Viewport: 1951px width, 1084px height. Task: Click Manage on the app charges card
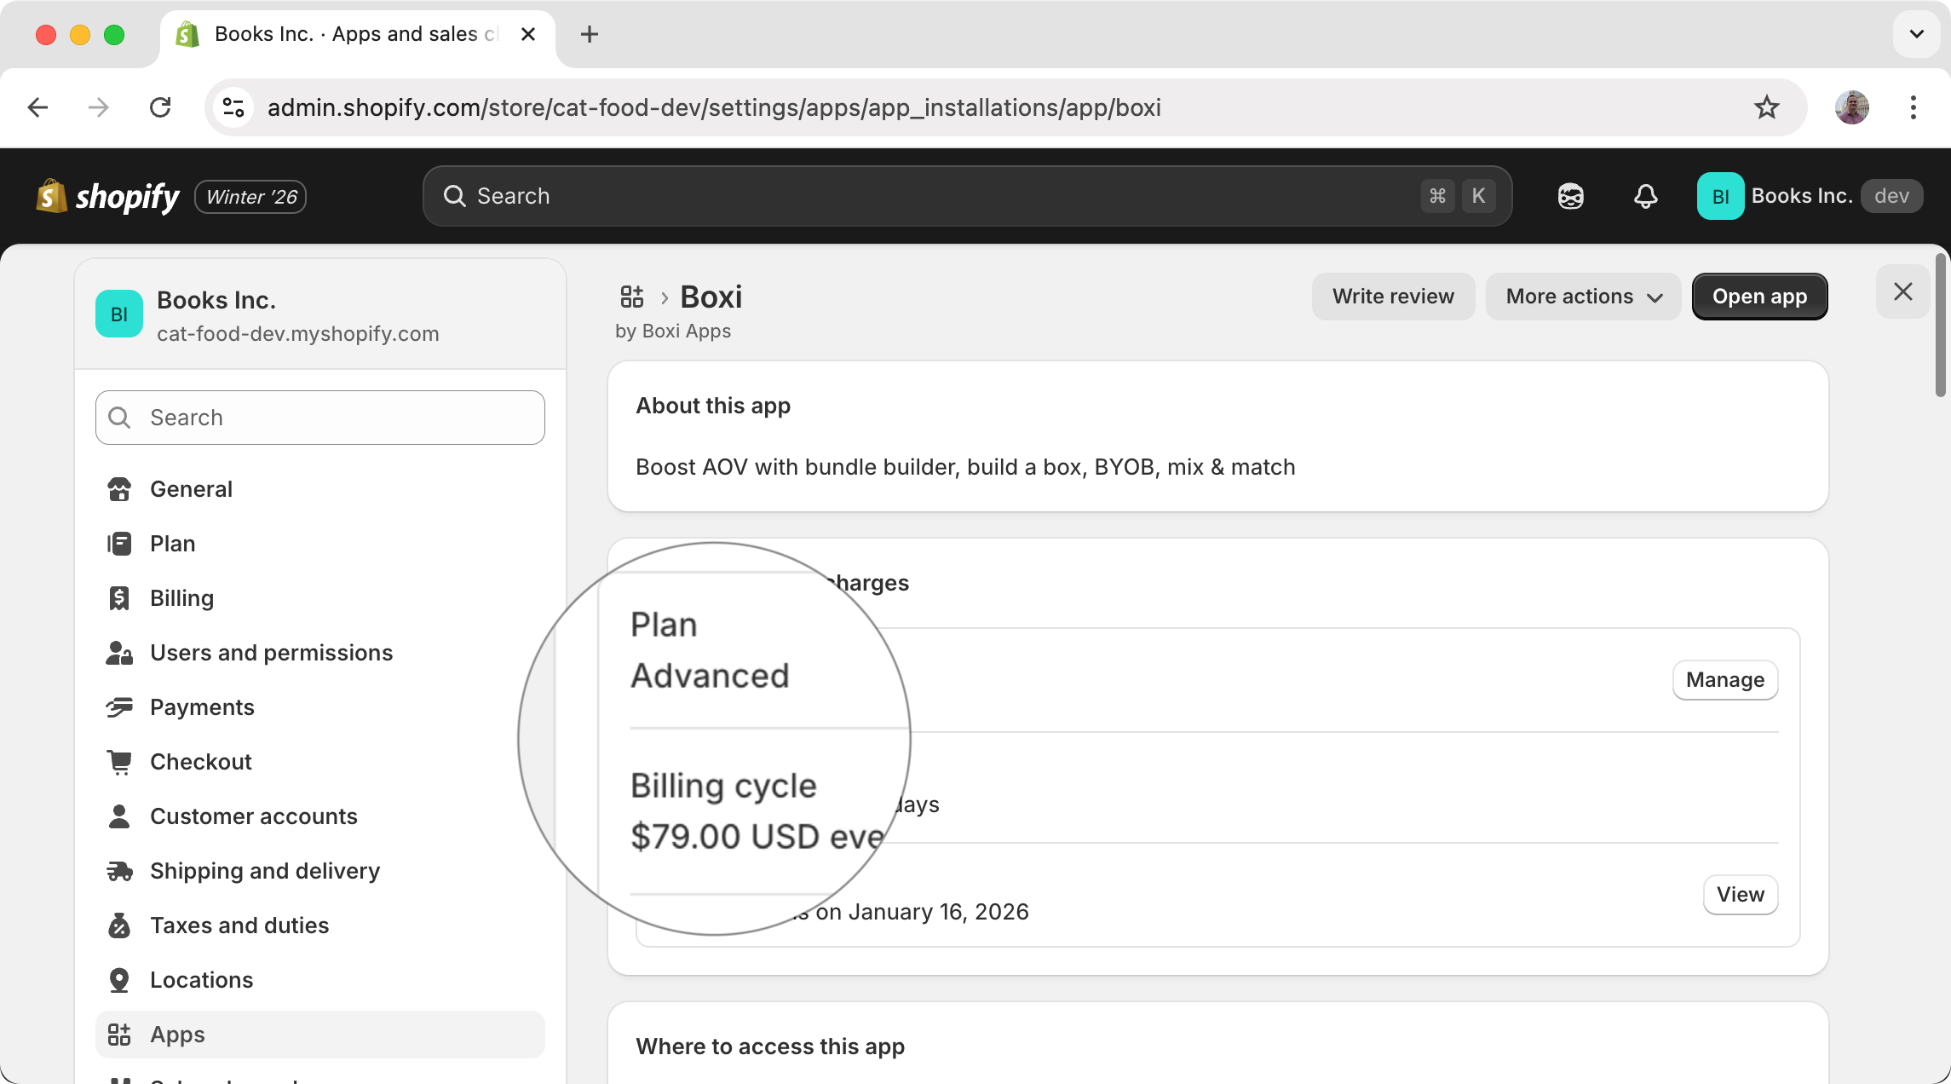[1724, 680]
